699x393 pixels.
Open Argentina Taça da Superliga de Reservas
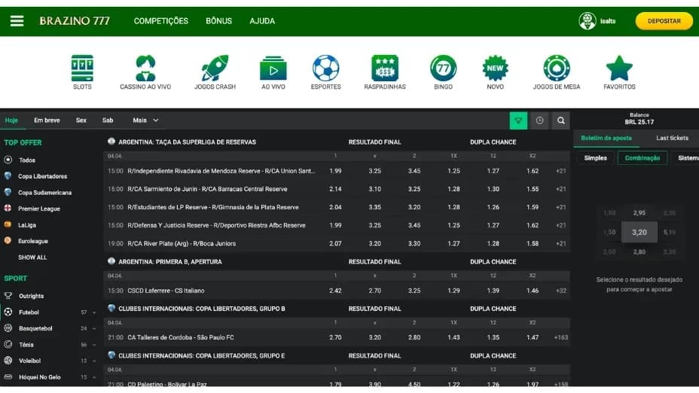click(188, 142)
